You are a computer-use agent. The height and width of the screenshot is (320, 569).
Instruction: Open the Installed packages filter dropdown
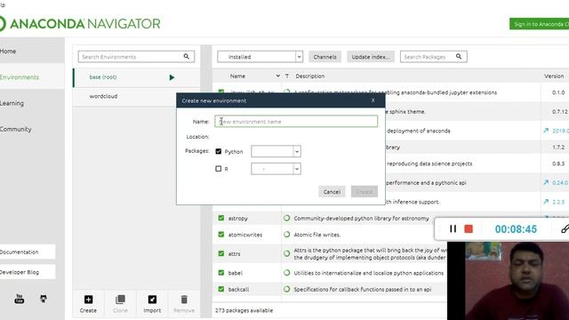tap(260, 57)
